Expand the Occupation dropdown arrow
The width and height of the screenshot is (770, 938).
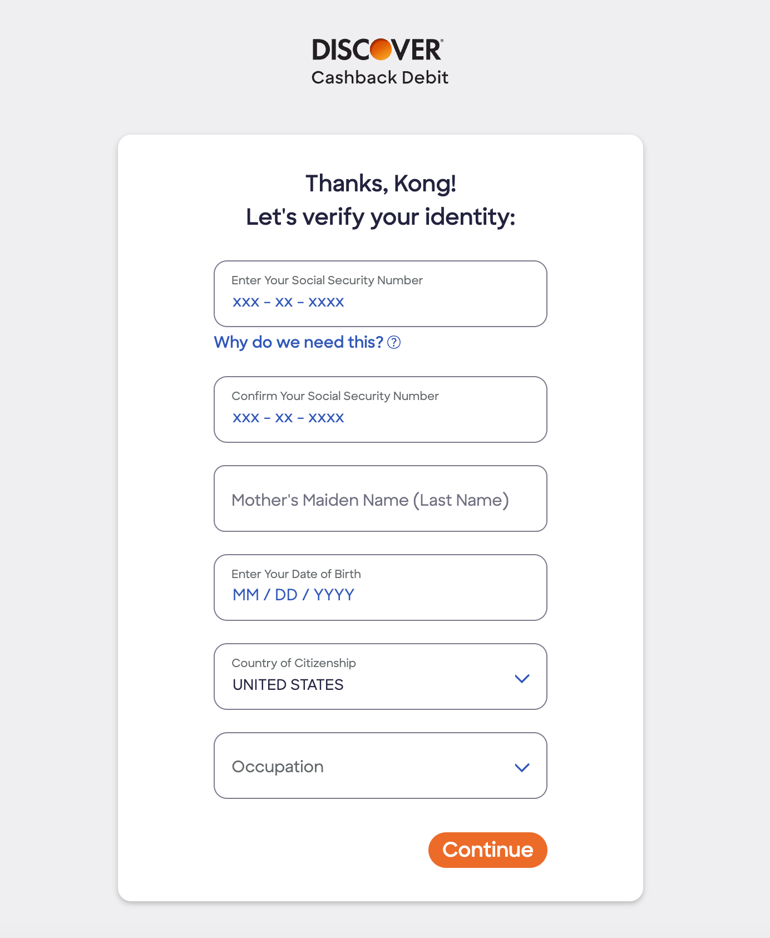(522, 768)
